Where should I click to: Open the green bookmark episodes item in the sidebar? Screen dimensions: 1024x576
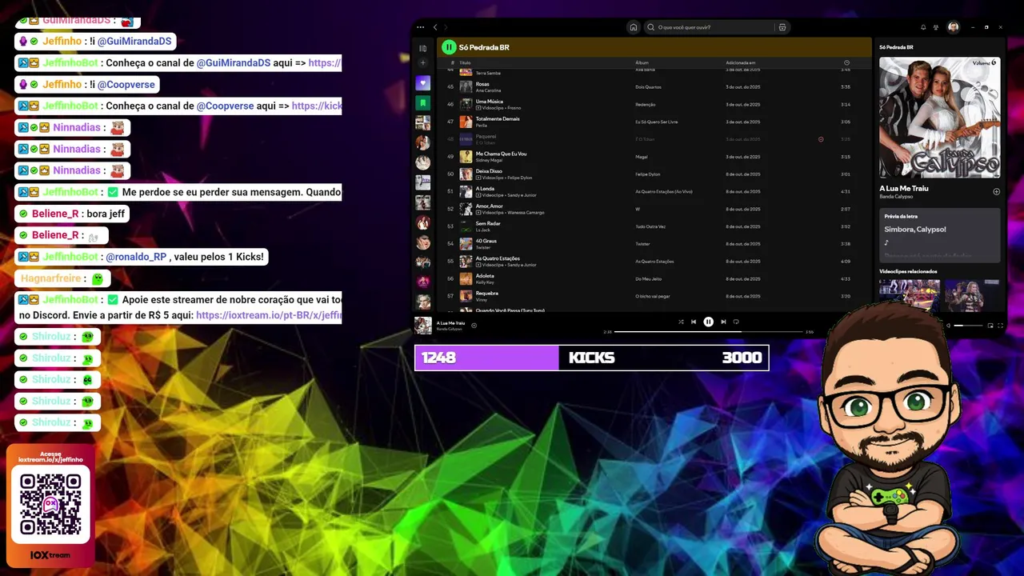(x=423, y=103)
